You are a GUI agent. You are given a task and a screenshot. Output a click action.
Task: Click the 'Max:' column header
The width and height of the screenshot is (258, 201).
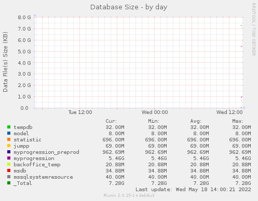(x=238, y=121)
